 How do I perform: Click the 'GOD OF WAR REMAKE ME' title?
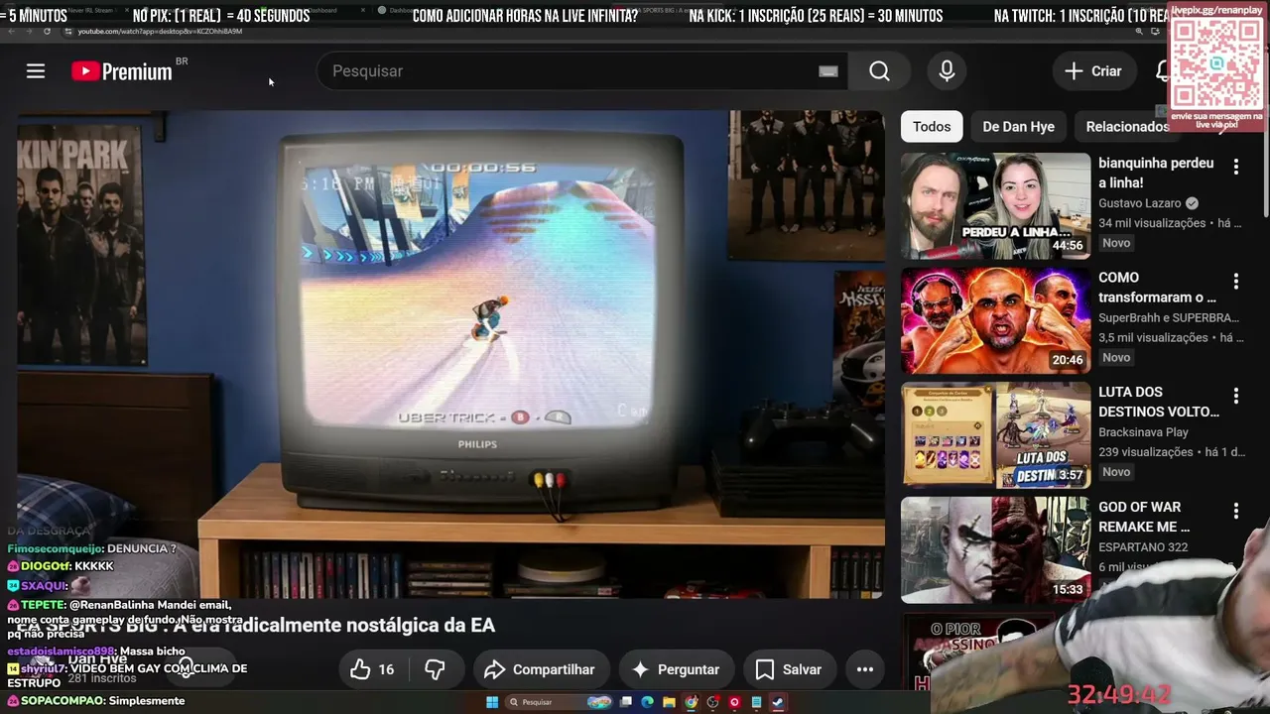(x=1144, y=517)
